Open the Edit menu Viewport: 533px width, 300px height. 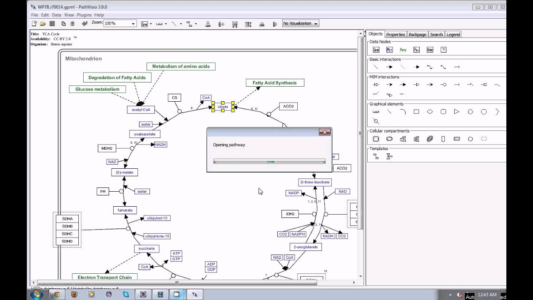(45, 15)
